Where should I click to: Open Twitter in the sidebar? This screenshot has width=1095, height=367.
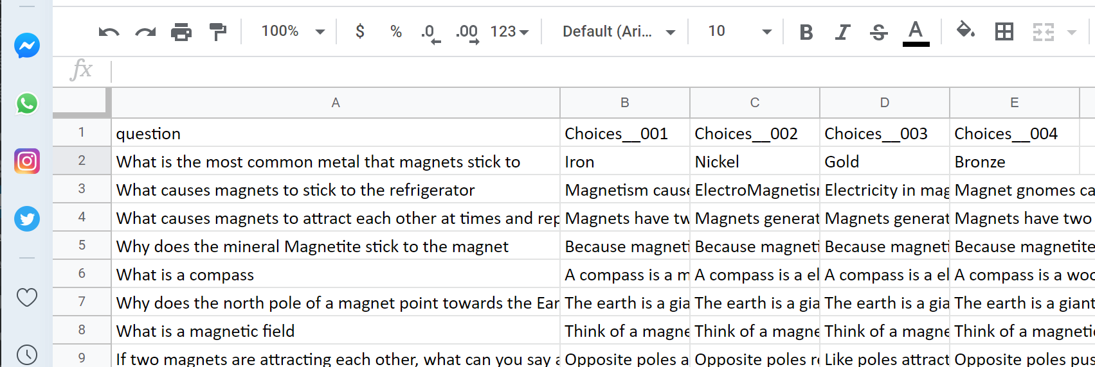pyautogui.click(x=27, y=219)
